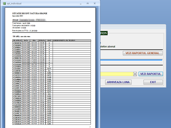Select the DATA column header
Viewport: 171px width, 128px height.
(26, 41)
